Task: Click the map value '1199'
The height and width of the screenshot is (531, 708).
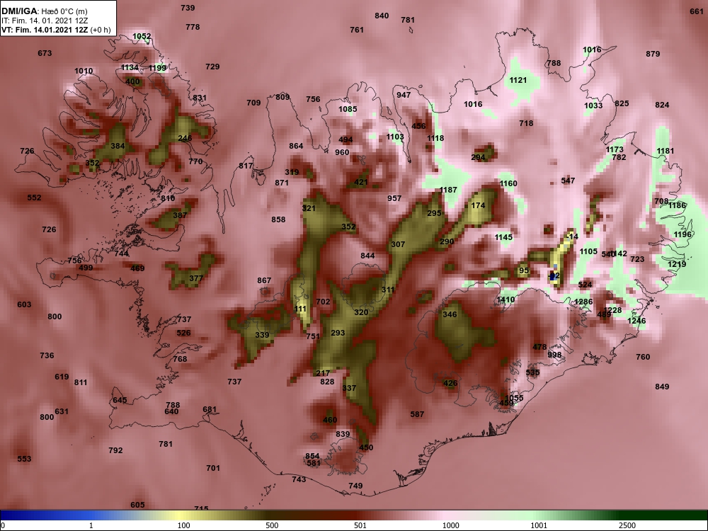Action: (x=158, y=68)
